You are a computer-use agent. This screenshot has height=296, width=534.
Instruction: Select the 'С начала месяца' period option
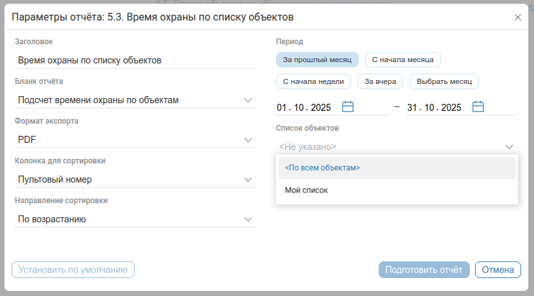[x=402, y=60]
